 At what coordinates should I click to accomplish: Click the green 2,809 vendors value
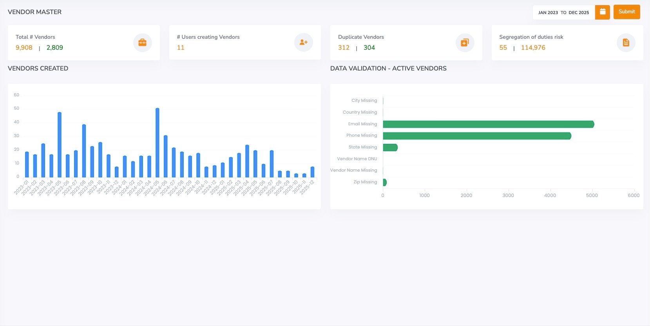(x=54, y=48)
